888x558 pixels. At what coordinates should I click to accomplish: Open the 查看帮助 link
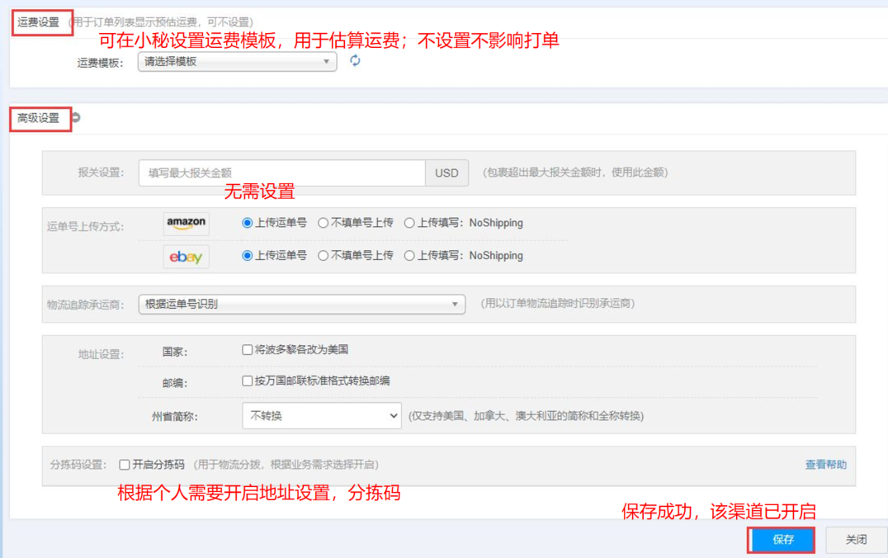click(826, 465)
